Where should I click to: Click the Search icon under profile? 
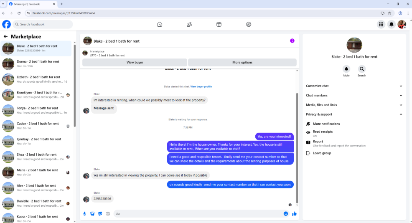362,69
